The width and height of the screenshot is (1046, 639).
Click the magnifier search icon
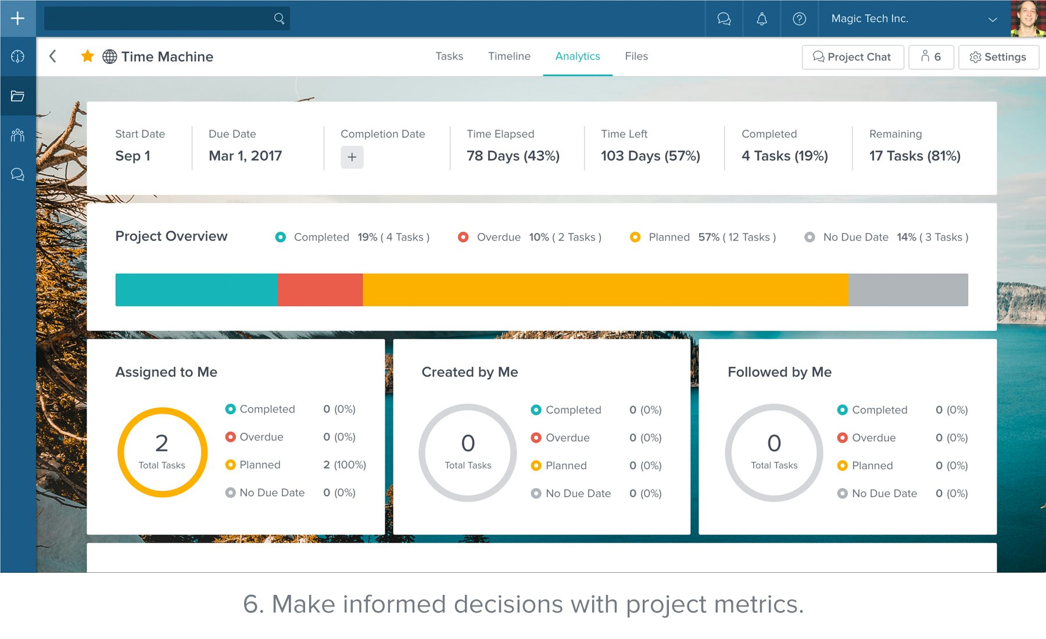[280, 19]
